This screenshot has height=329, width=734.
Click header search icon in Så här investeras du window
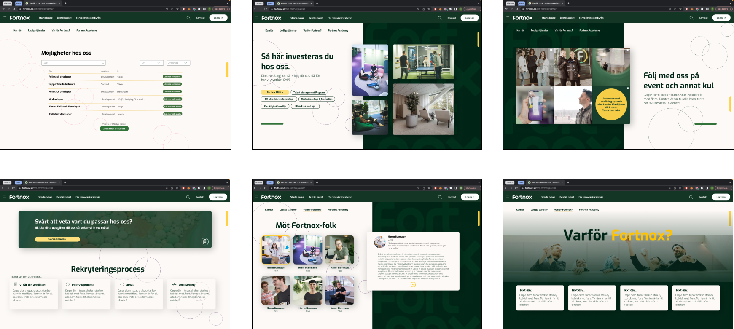click(440, 18)
